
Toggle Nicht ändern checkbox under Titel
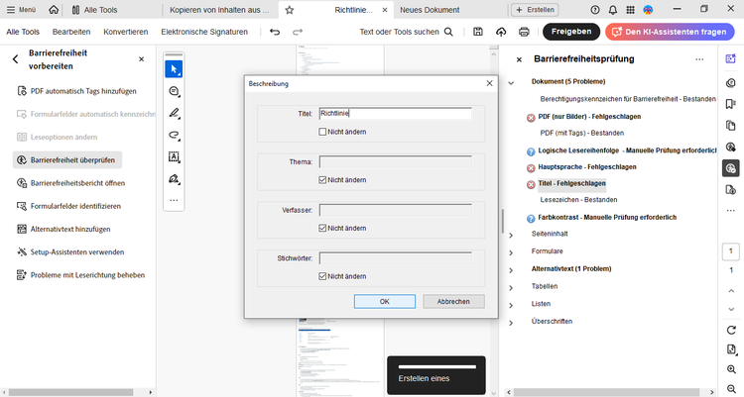click(322, 132)
